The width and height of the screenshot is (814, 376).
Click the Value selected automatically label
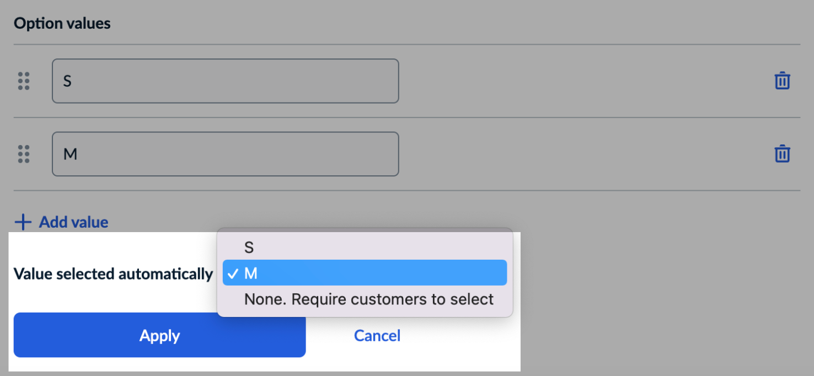pyautogui.click(x=113, y=274)
